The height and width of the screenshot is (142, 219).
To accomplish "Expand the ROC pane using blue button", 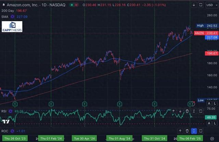I will (194, 131).
